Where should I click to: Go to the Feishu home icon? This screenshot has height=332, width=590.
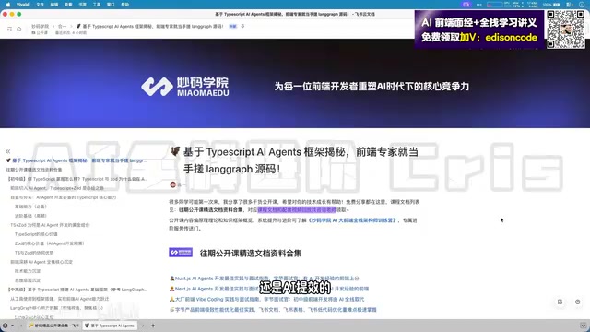[x=18, y=29]
